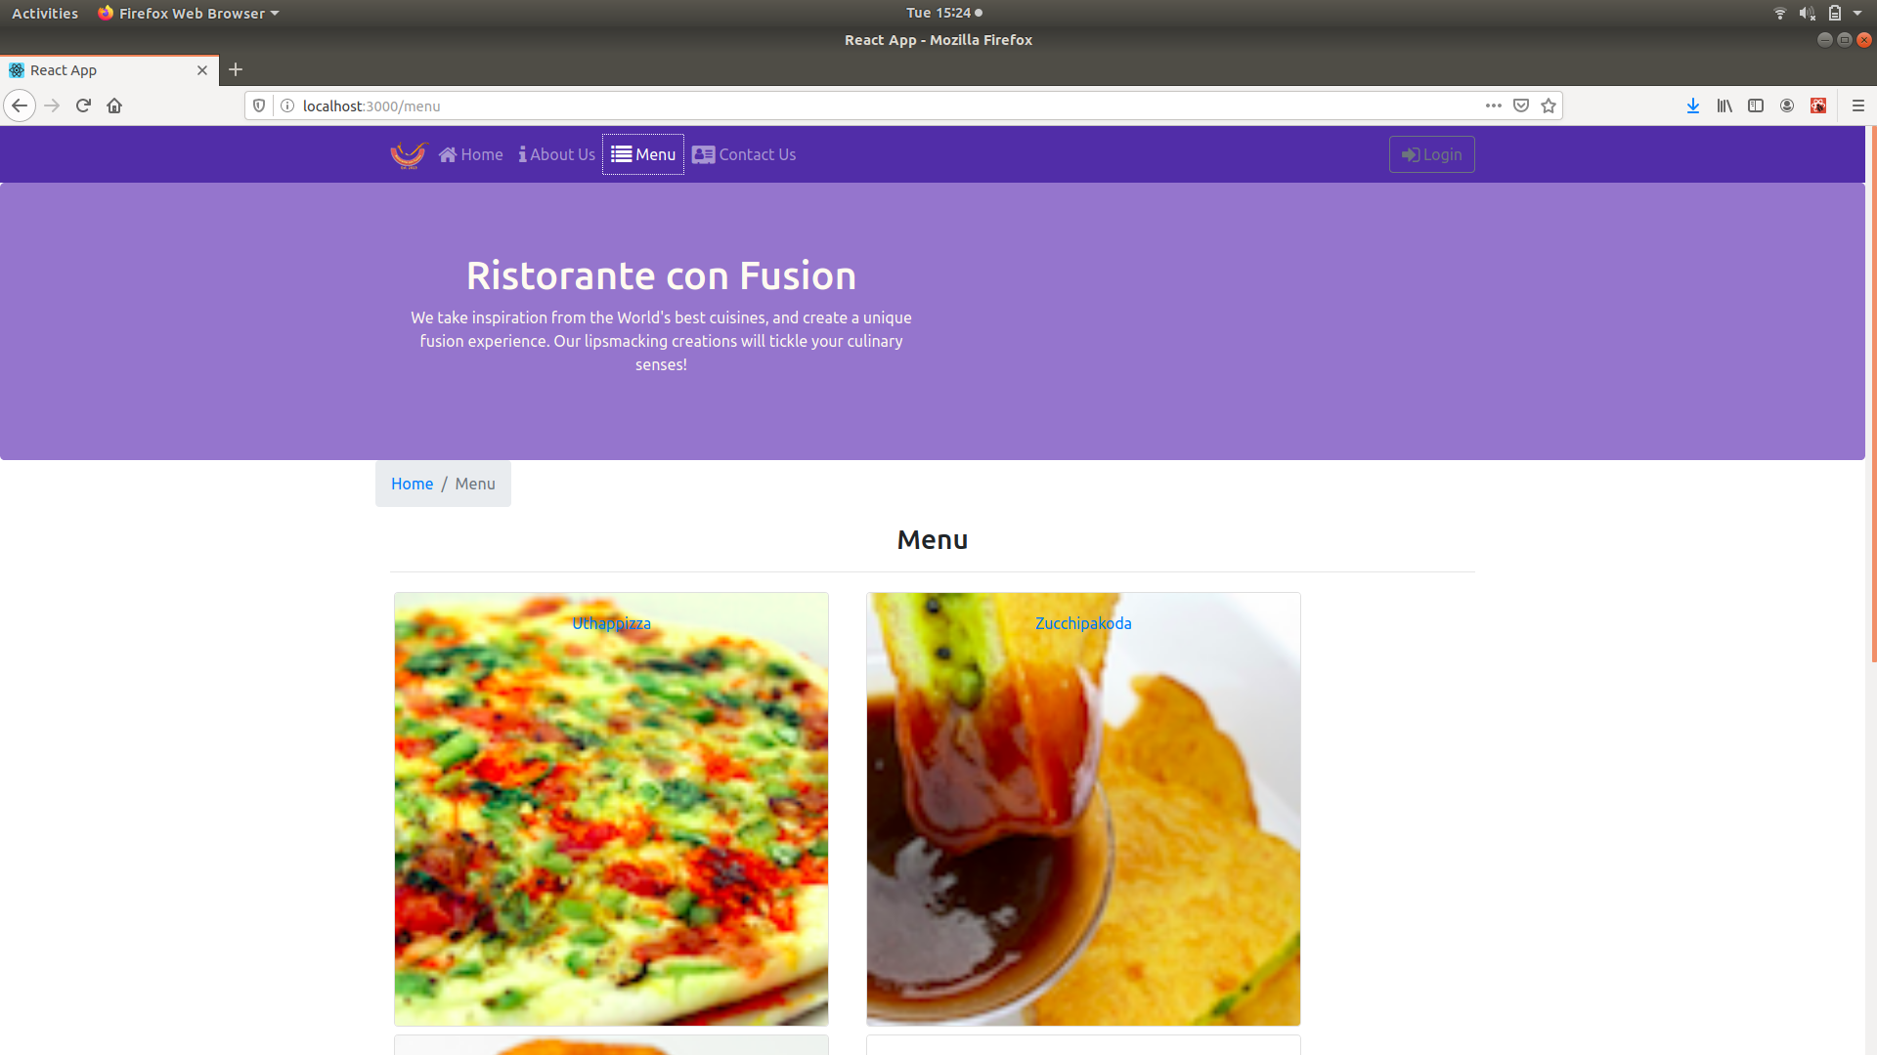Open Firefox account icon

pyautogui.click(x=1787, y=105)
